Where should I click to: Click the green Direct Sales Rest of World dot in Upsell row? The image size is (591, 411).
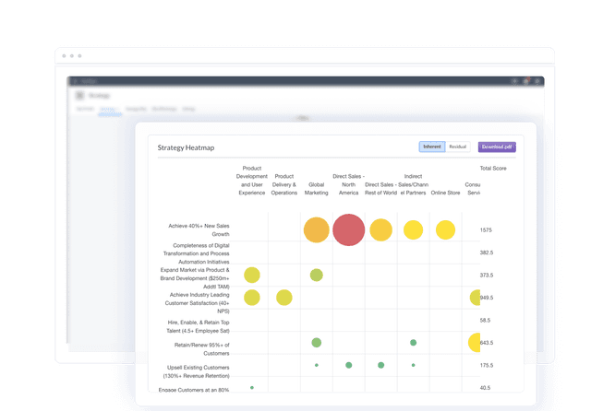coord(380,365)
